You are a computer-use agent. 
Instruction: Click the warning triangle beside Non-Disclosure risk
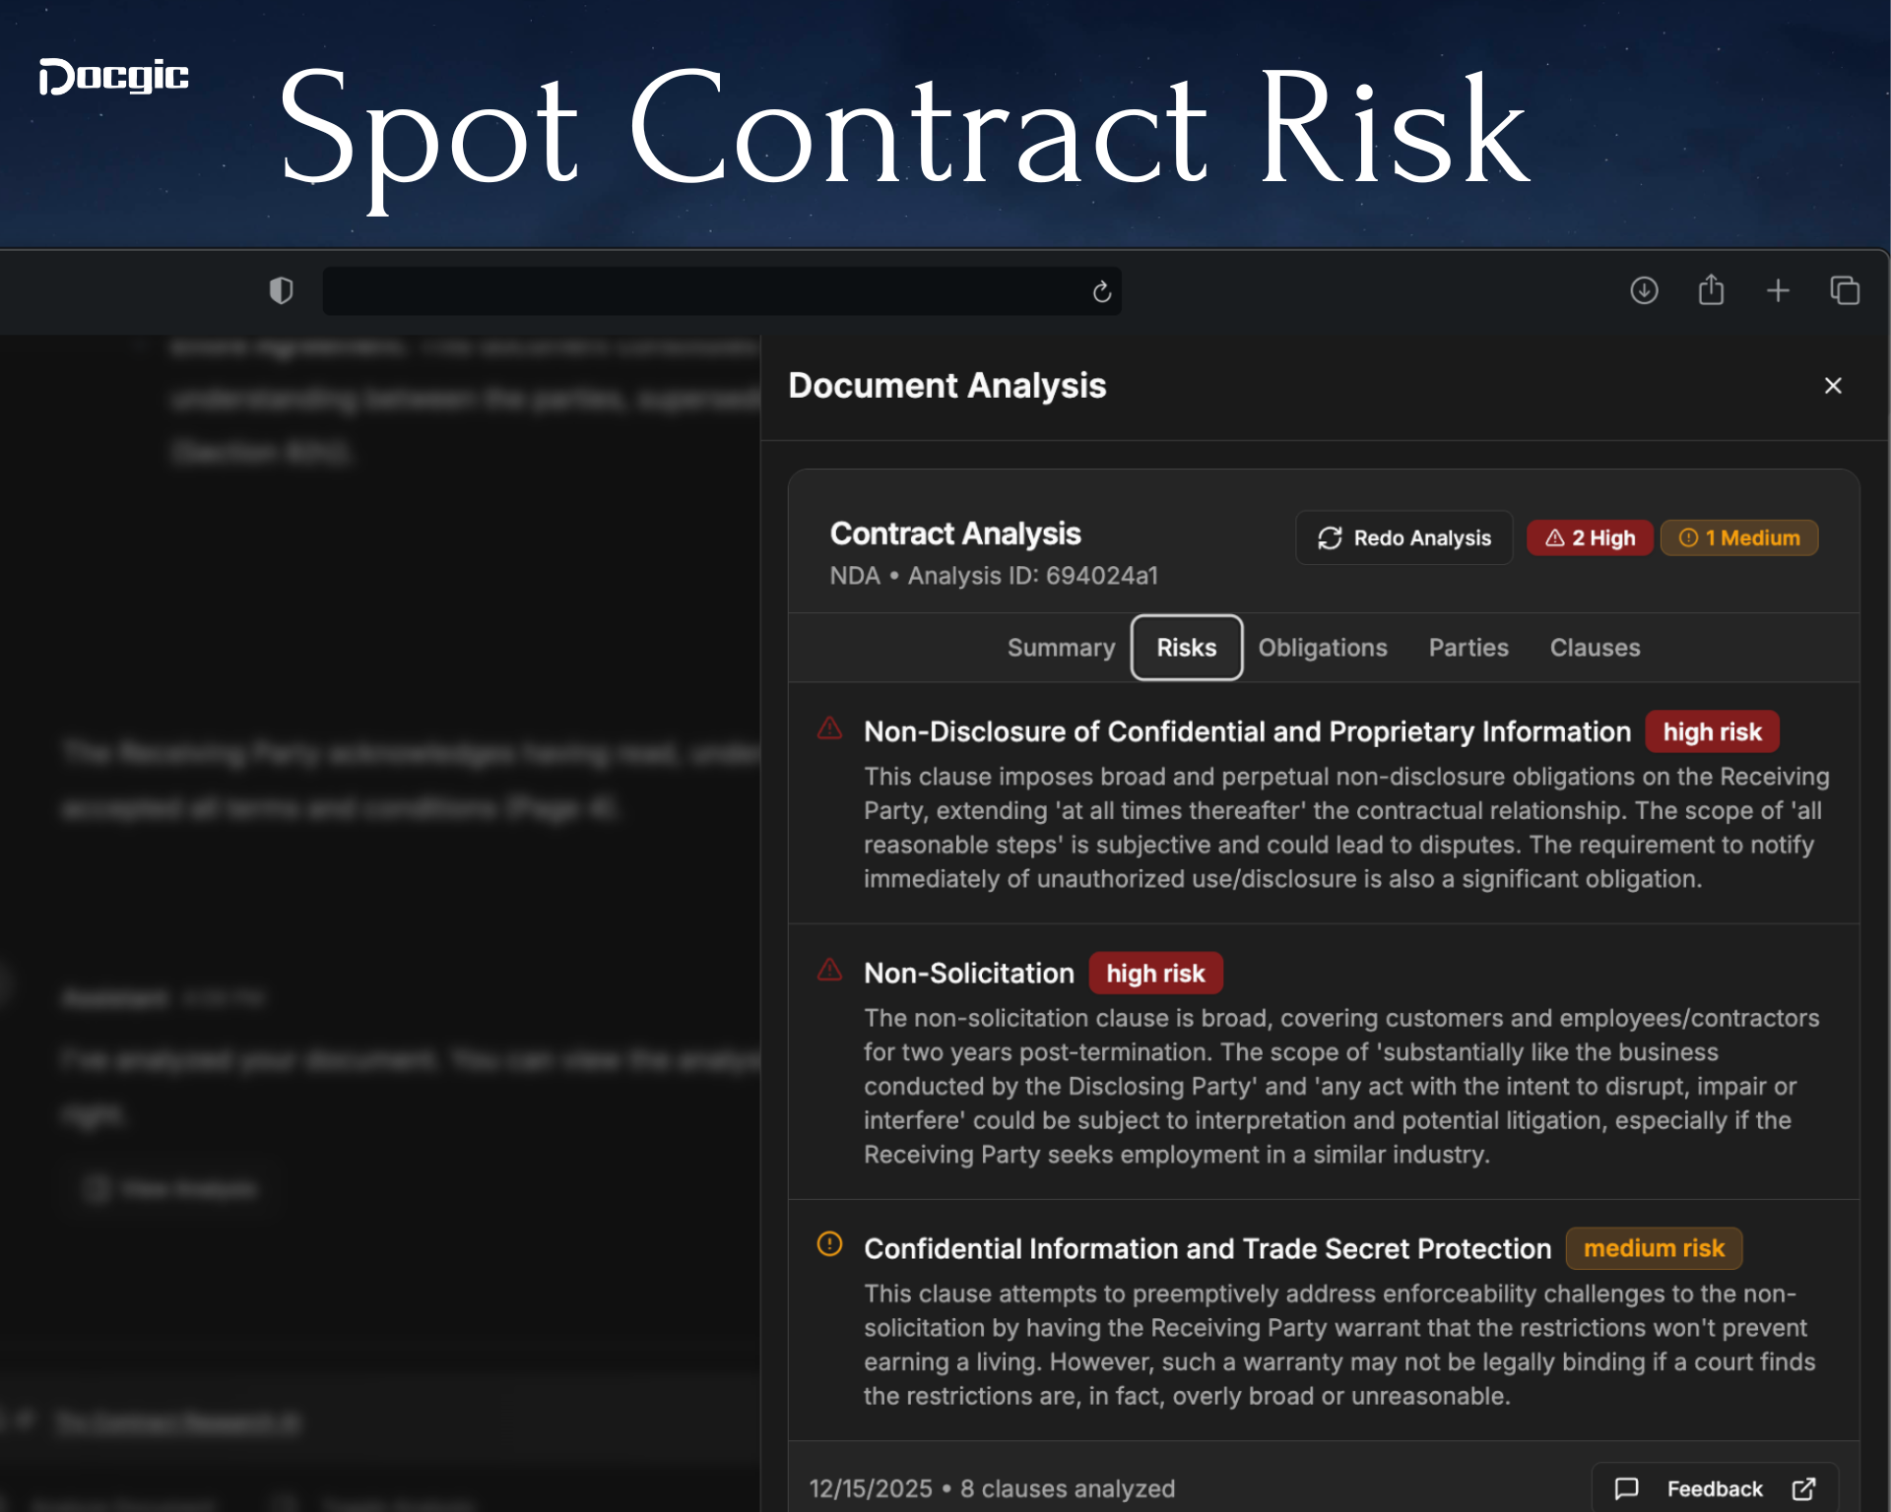click(x=830, y=729)
